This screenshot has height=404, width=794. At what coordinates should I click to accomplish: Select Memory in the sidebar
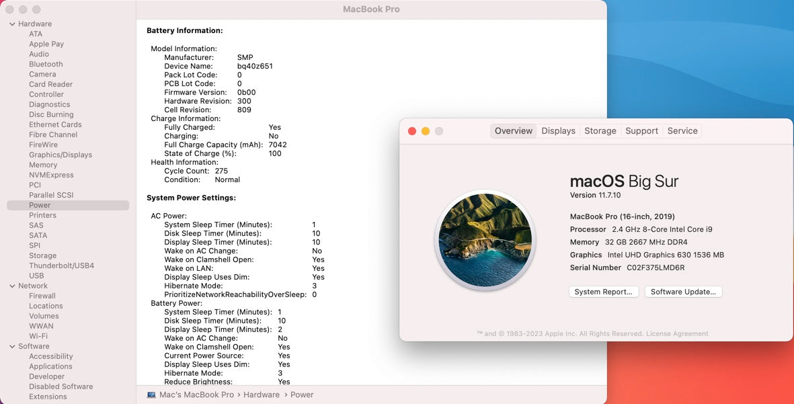click(43, 165)
